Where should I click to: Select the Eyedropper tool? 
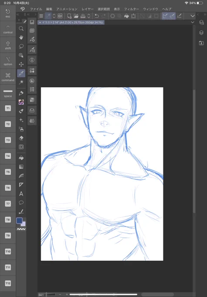coord(21,73)
